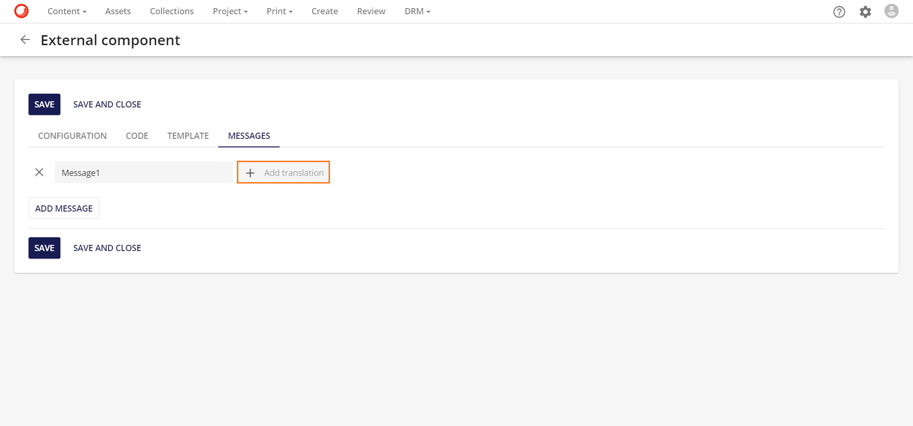Click the top SAVE AND CLOSE button
913x426 pixels.
[107, 105]
